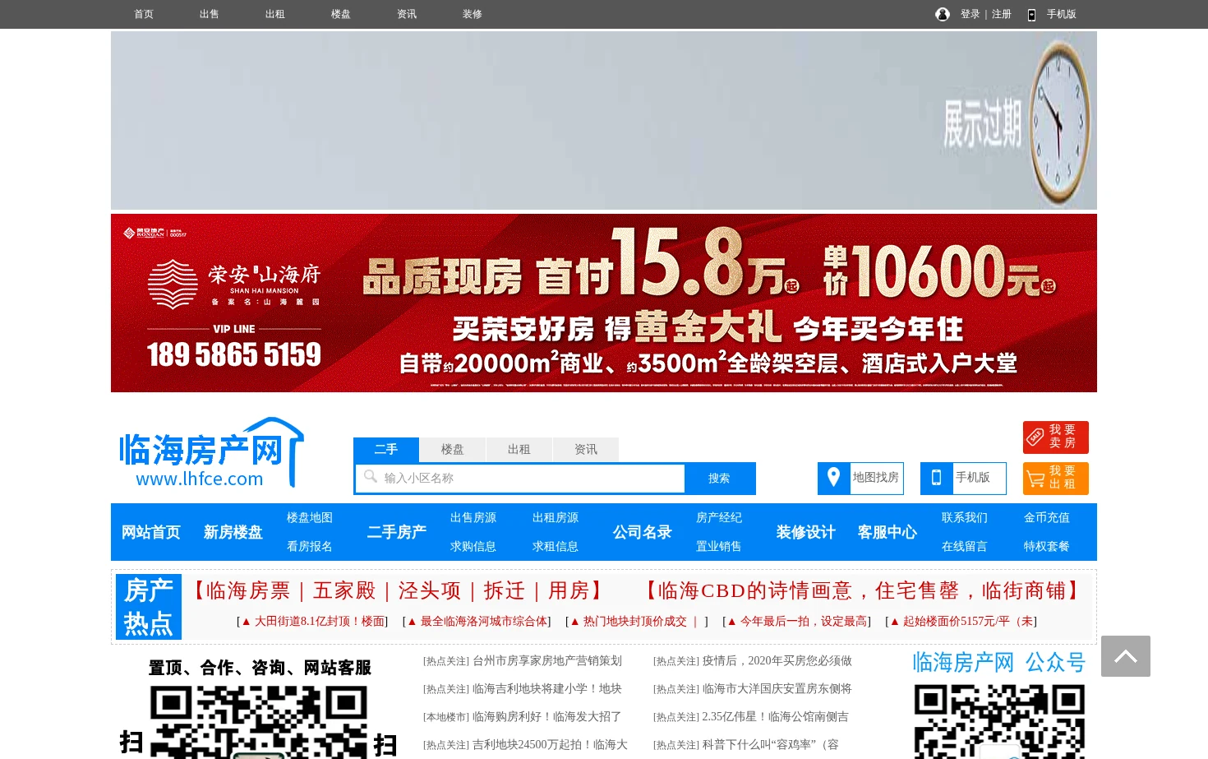Open 求购信息 sub-link
This screenshot has width=1208, height=759.
(x=473, y=546)
